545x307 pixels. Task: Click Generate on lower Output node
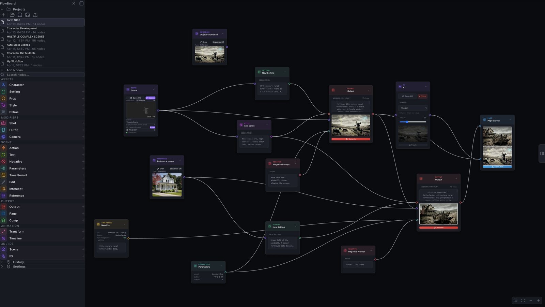(439, 228)
